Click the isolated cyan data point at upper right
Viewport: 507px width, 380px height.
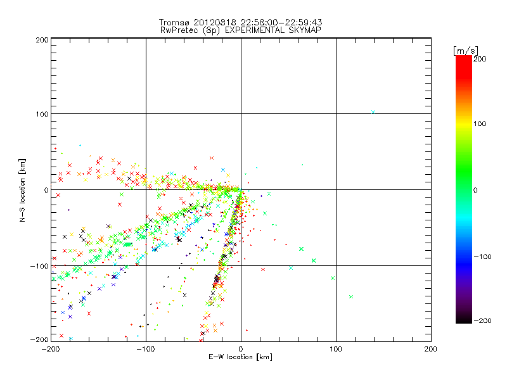tap(373, 112)
